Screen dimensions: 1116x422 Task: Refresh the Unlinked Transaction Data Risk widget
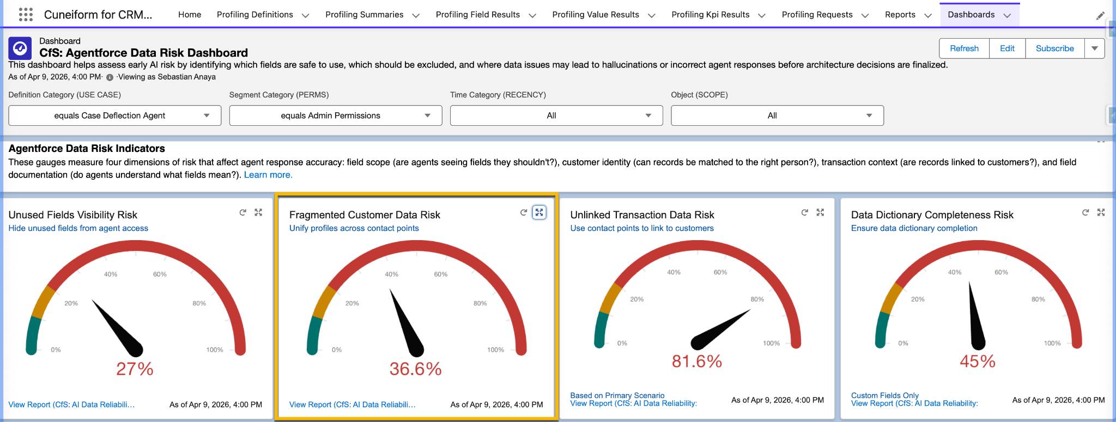(805, 212)
